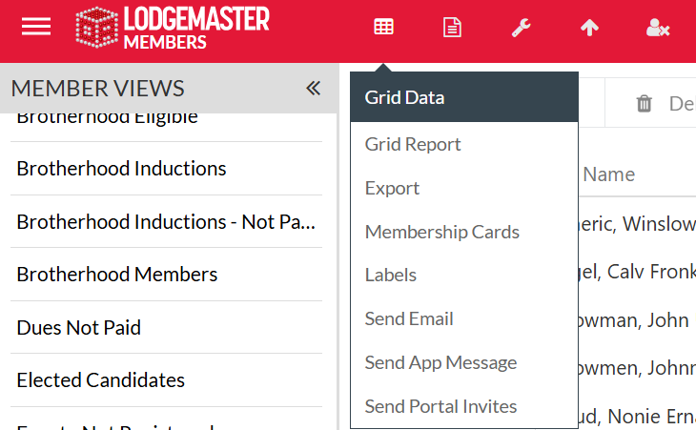696x430 pixels.
Task: Select Send App Message option
Action: [x=440, y=362]
